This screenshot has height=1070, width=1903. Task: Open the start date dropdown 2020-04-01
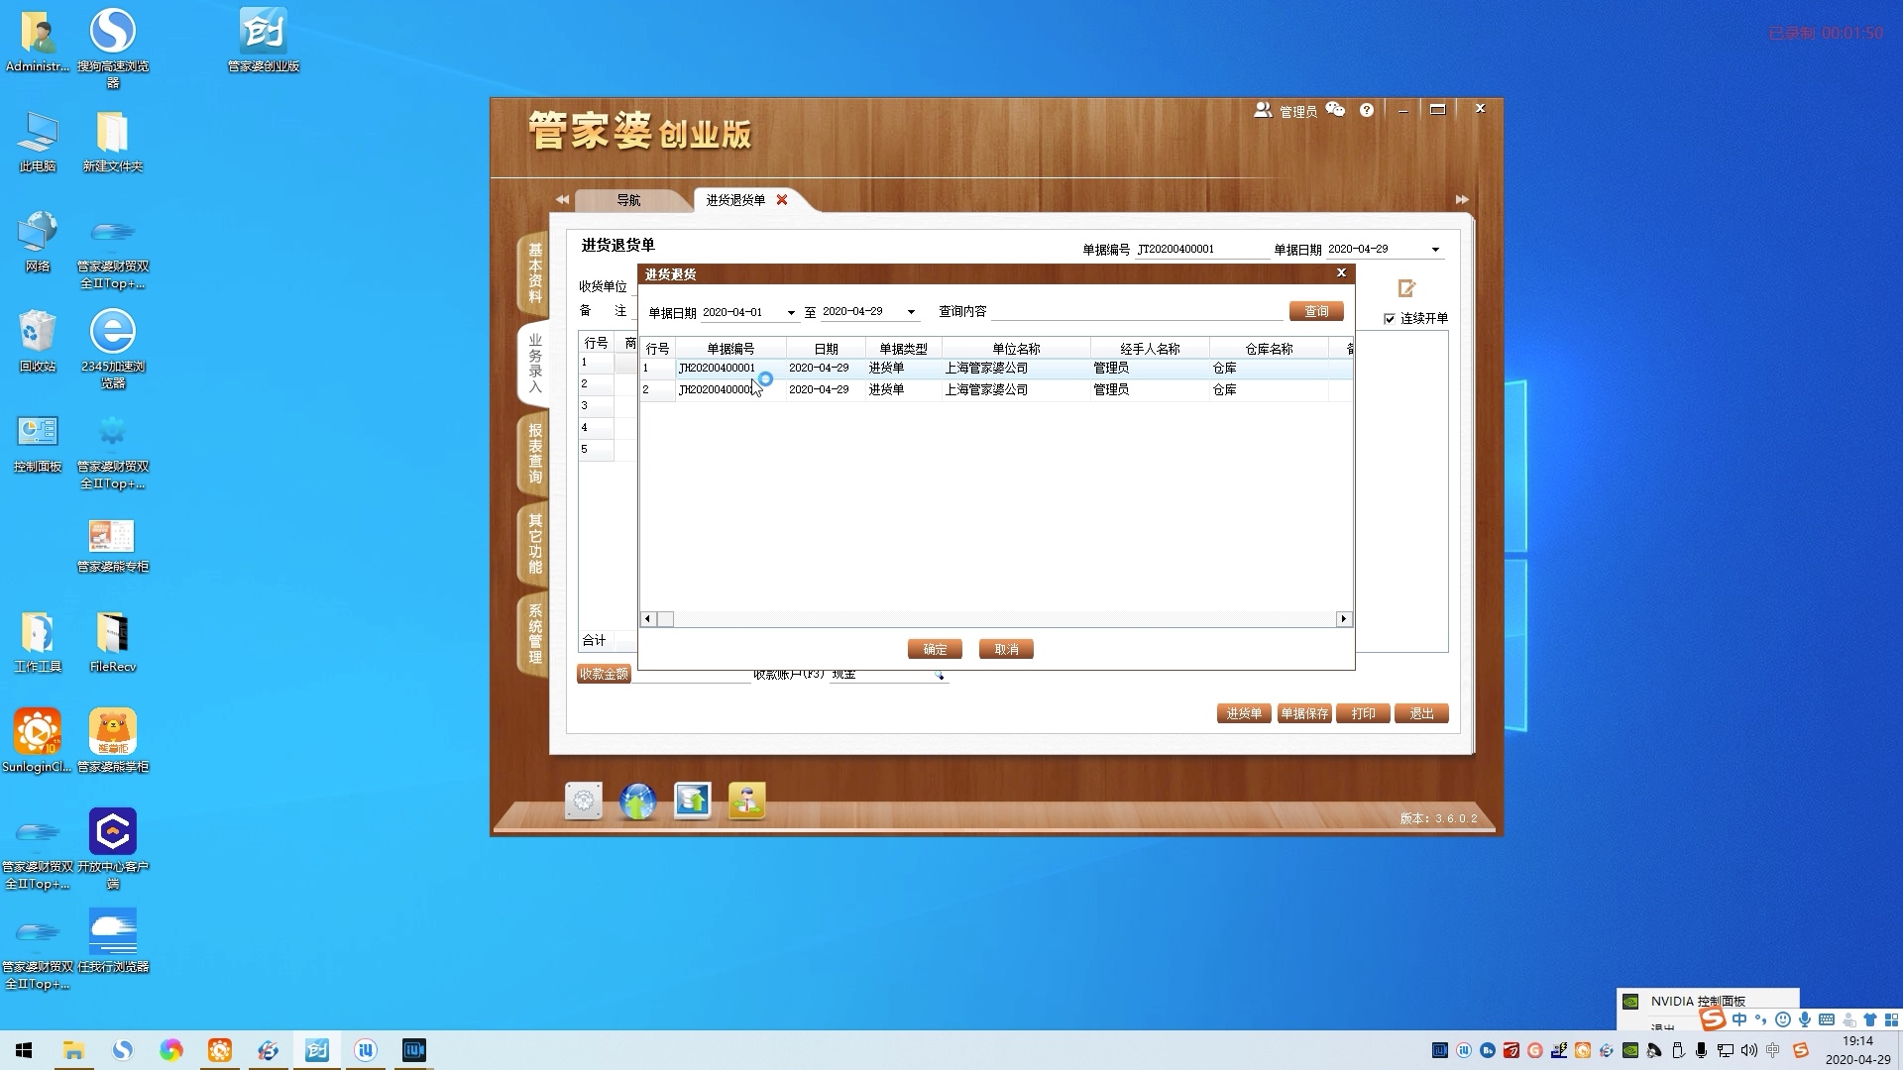point(791,312)
